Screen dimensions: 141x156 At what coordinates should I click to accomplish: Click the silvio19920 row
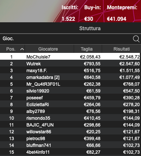tap(70, 91)
